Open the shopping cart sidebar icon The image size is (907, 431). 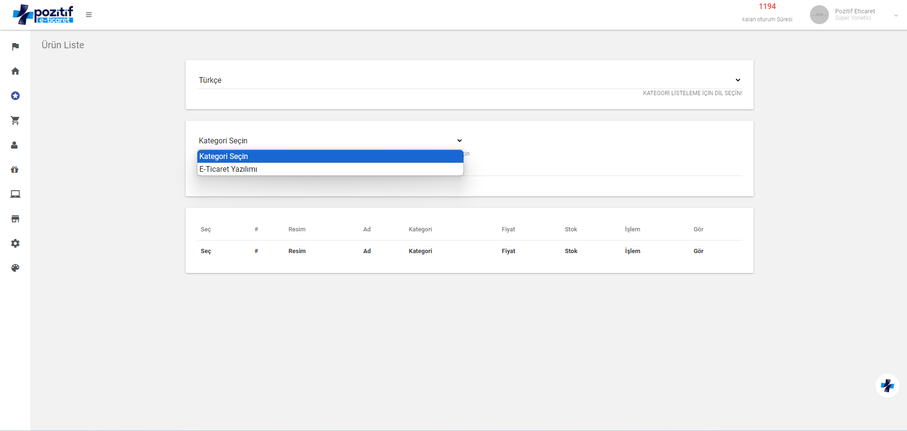pos(15,120)
